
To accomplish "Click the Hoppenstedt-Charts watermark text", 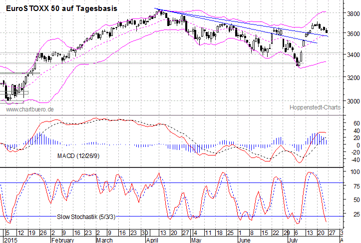I will [x=315, y=107].
